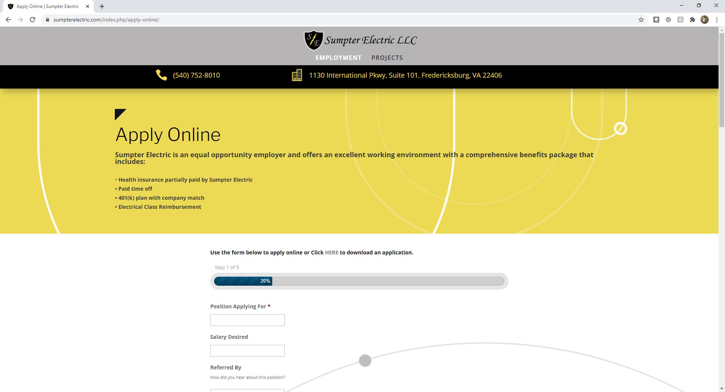Click the yellow phone icon
The height and width of the screenshot is (392, 725).
(x=161, y=75)
